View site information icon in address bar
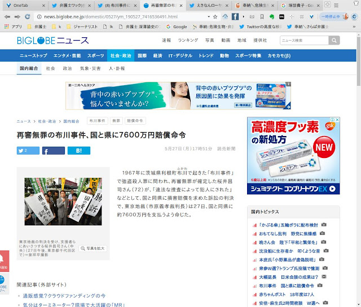Viewport: 361px width, 307px height. pos(39,16)
